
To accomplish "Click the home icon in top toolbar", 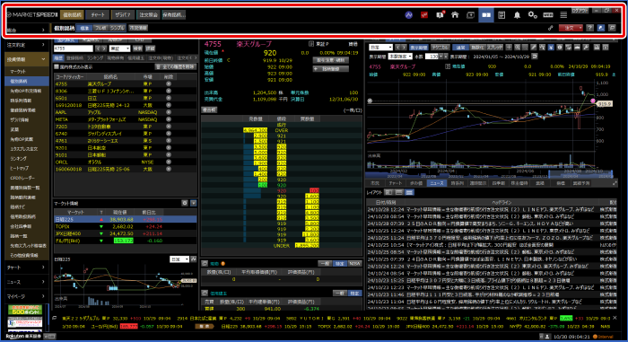I will tap(455, 15).
